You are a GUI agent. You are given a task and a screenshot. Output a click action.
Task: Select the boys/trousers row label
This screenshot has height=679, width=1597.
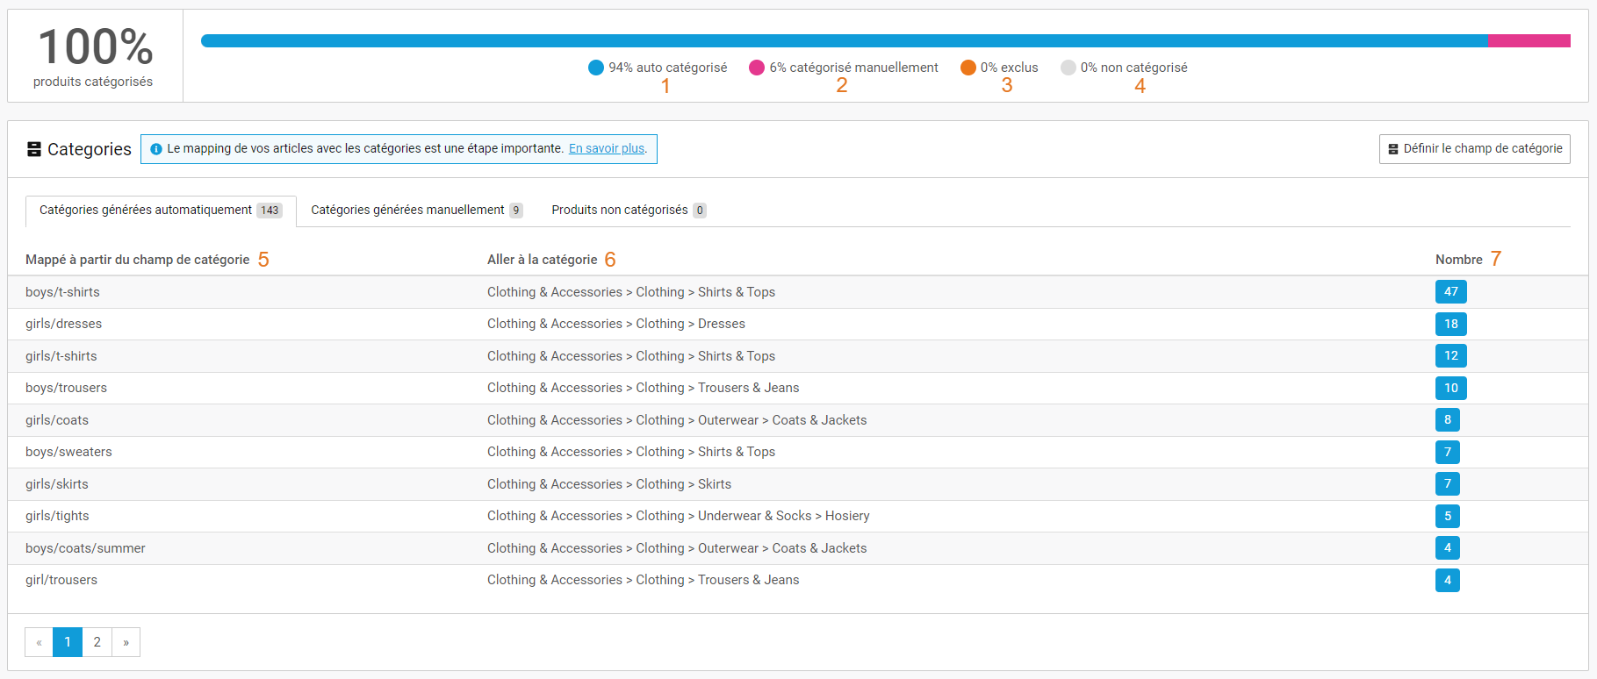66,388
